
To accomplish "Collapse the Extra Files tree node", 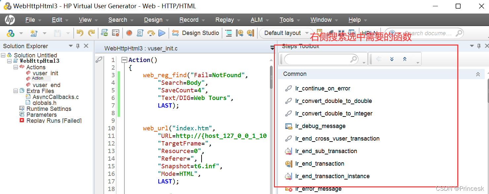I will pyautogui.click(x=15, y=91).
